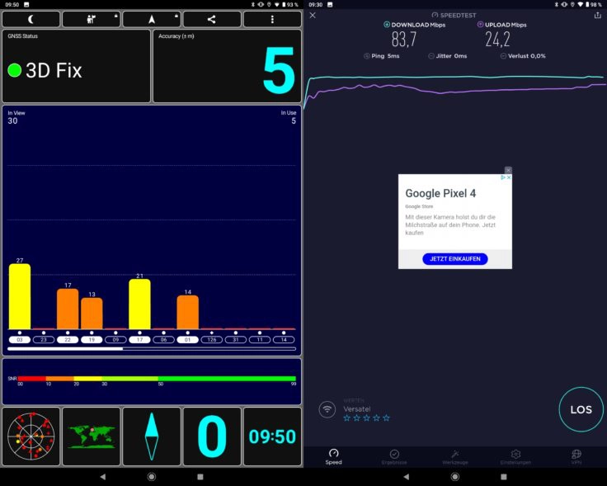Open the three-dot overflow menu in GPS app

pos(272,19)
